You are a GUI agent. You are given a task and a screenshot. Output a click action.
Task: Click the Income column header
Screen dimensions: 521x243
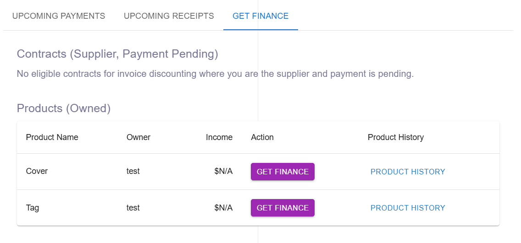pos(219,137)
